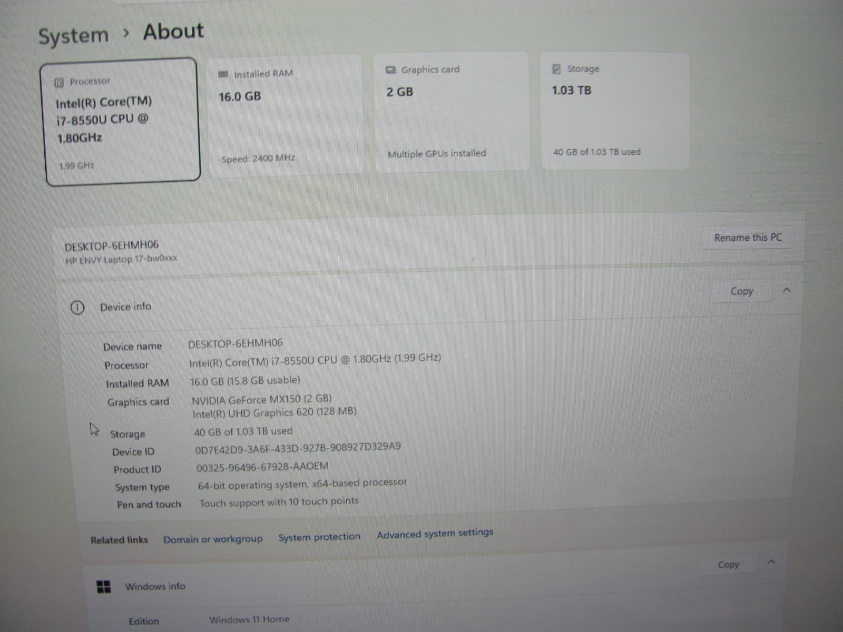Click the Installed RAM memory icon
The image size is (843, 632).
click(223, 74)
